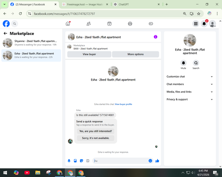Open the Copilot taskbar icon
The width and height of the screenshot is (222, 177).
16,173
